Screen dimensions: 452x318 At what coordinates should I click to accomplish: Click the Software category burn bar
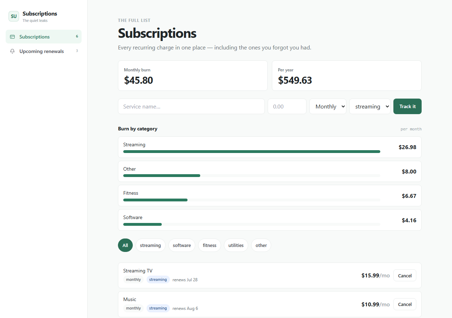coord(252,224)
